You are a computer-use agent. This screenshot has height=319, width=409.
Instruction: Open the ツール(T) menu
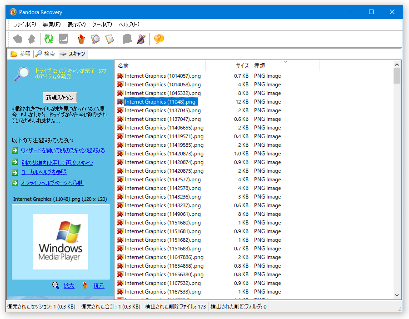[x=102, y=25]
